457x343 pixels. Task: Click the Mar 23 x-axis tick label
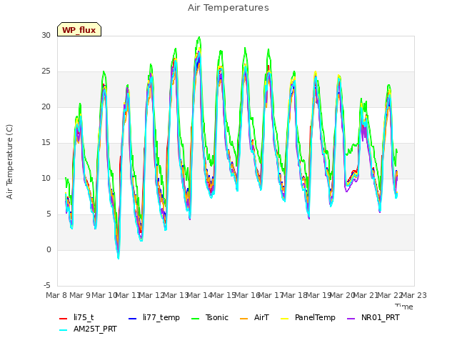tap(414, 295)
